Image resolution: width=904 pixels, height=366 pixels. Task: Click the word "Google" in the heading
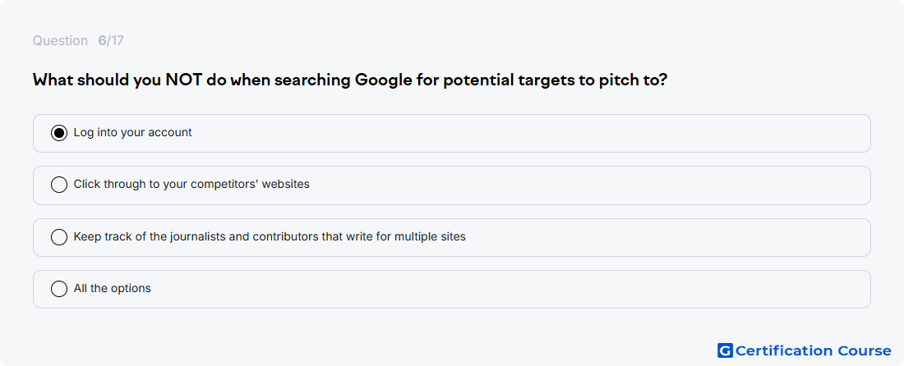click(383, 80)
